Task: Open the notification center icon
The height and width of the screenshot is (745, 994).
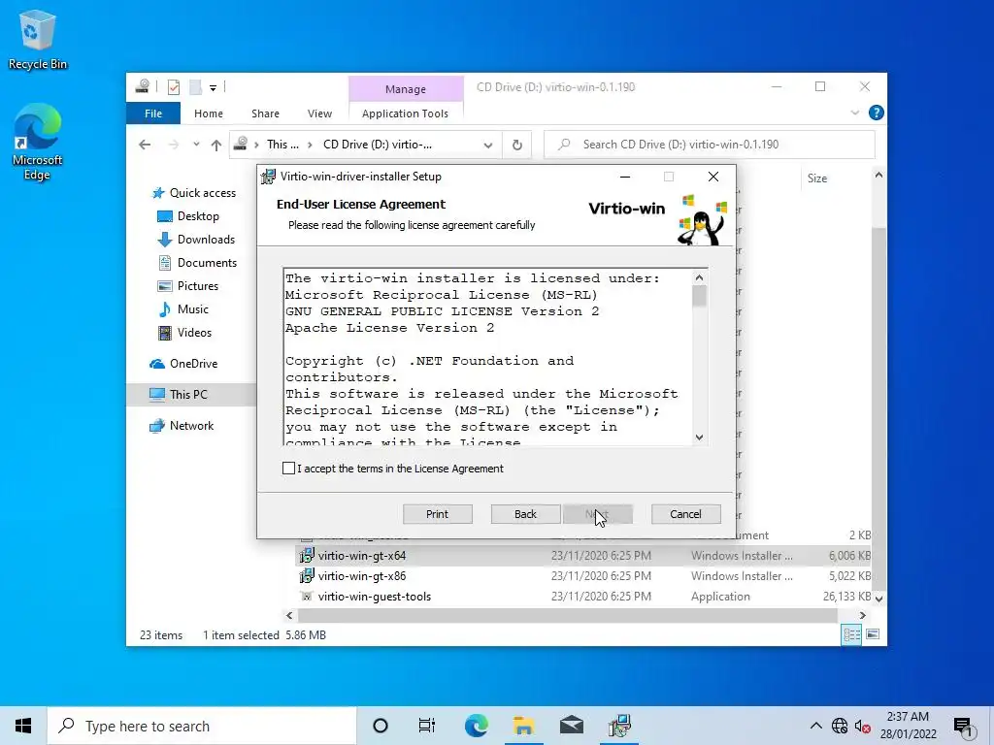Action: click(963, 726)
